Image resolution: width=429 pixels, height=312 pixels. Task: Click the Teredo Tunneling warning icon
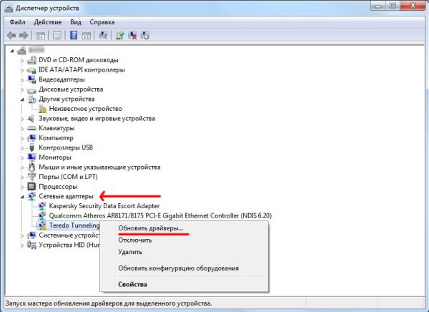point(42,225)
